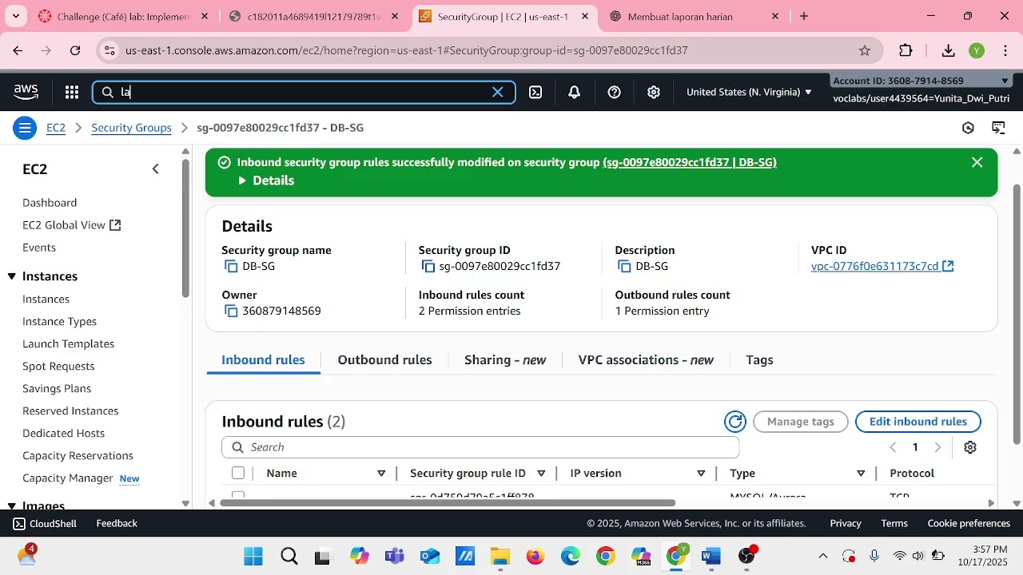Open the Chrome extensions puzzle icon

tap(906, 50)
